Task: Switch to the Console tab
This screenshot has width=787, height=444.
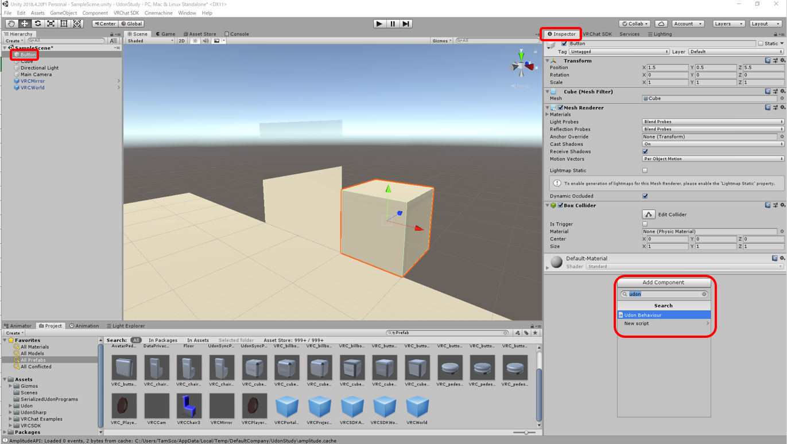Action: (237, 34)
